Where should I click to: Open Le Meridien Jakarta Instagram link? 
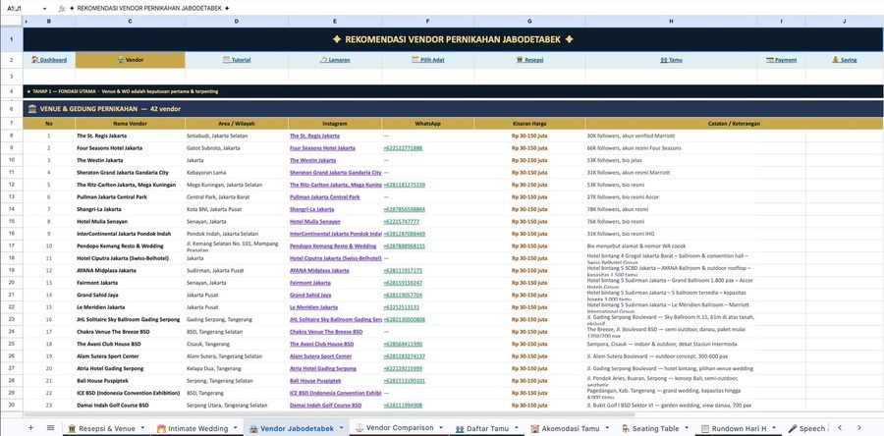(x=313, y=307)
